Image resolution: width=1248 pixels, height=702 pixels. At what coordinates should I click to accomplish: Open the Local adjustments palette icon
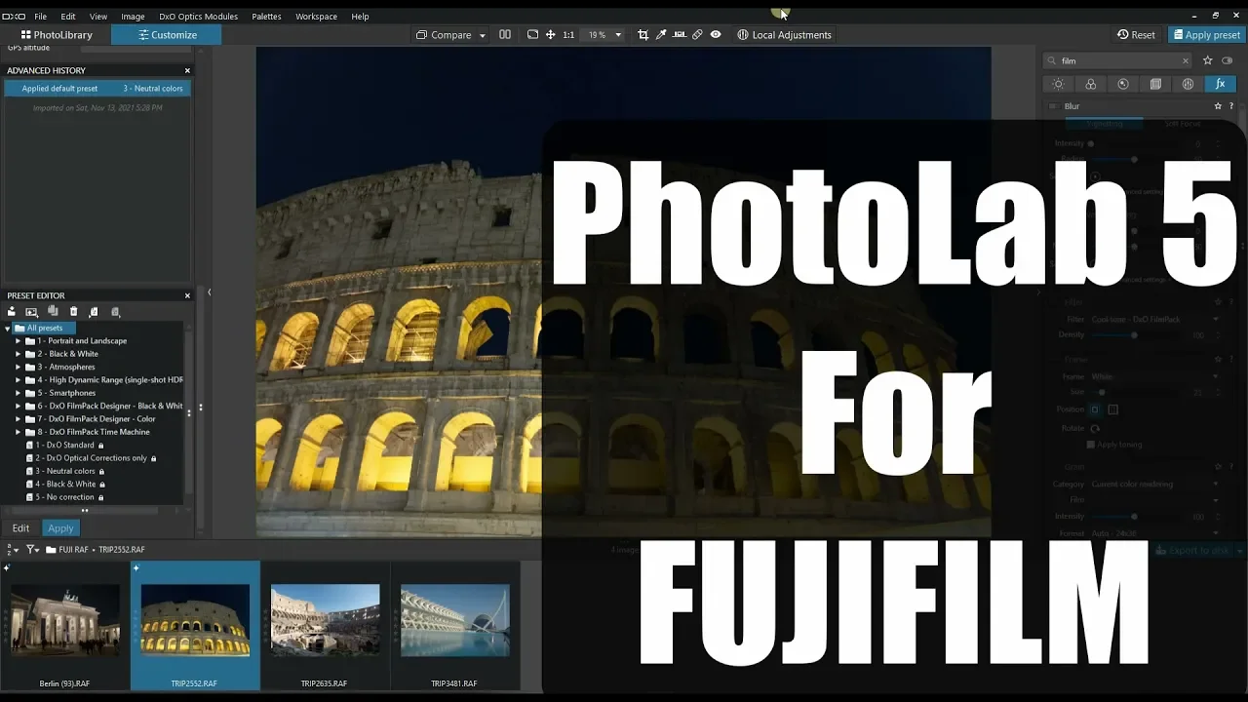coord(1188,84)
